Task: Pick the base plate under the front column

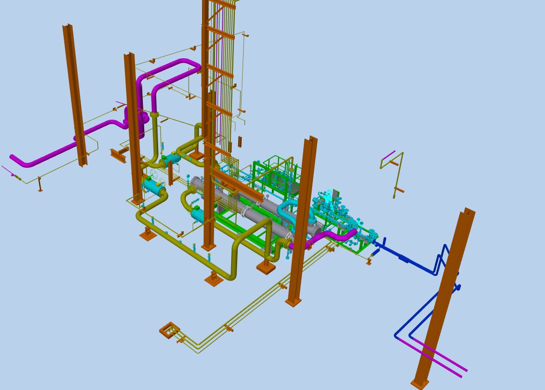Action: click(293, 302)
